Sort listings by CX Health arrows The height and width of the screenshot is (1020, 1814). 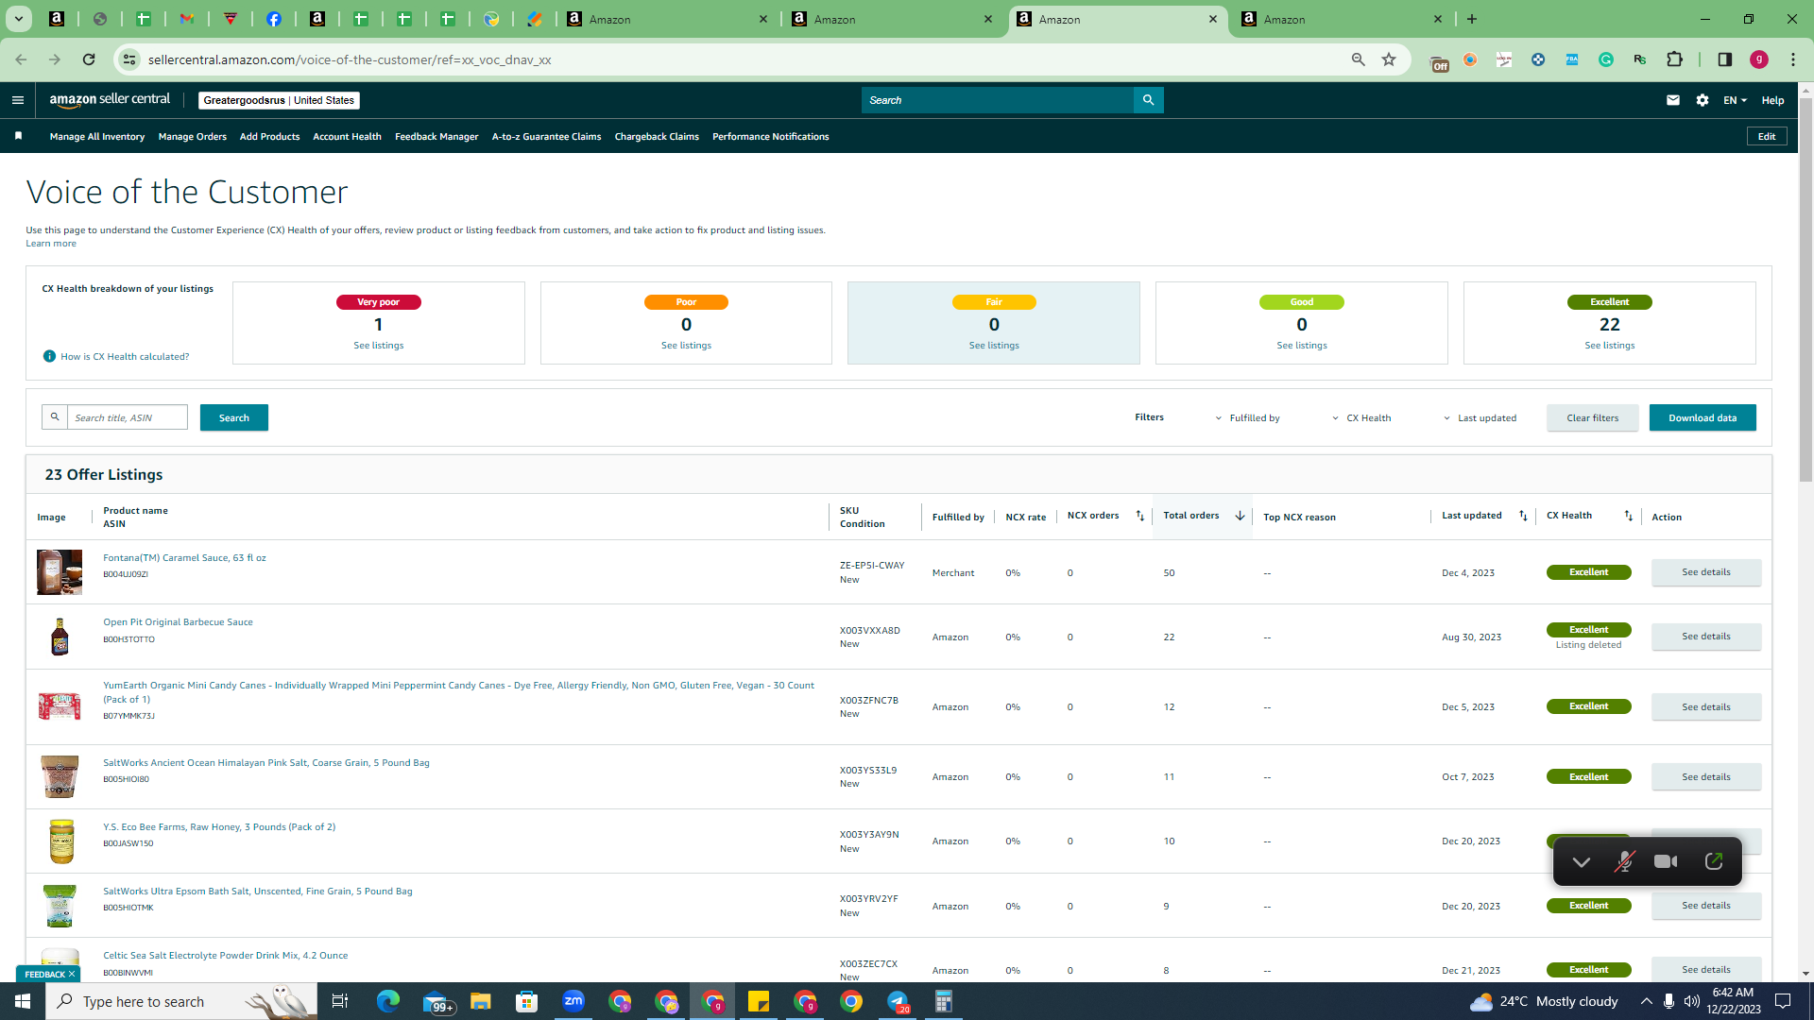(x=1628, y=516)
